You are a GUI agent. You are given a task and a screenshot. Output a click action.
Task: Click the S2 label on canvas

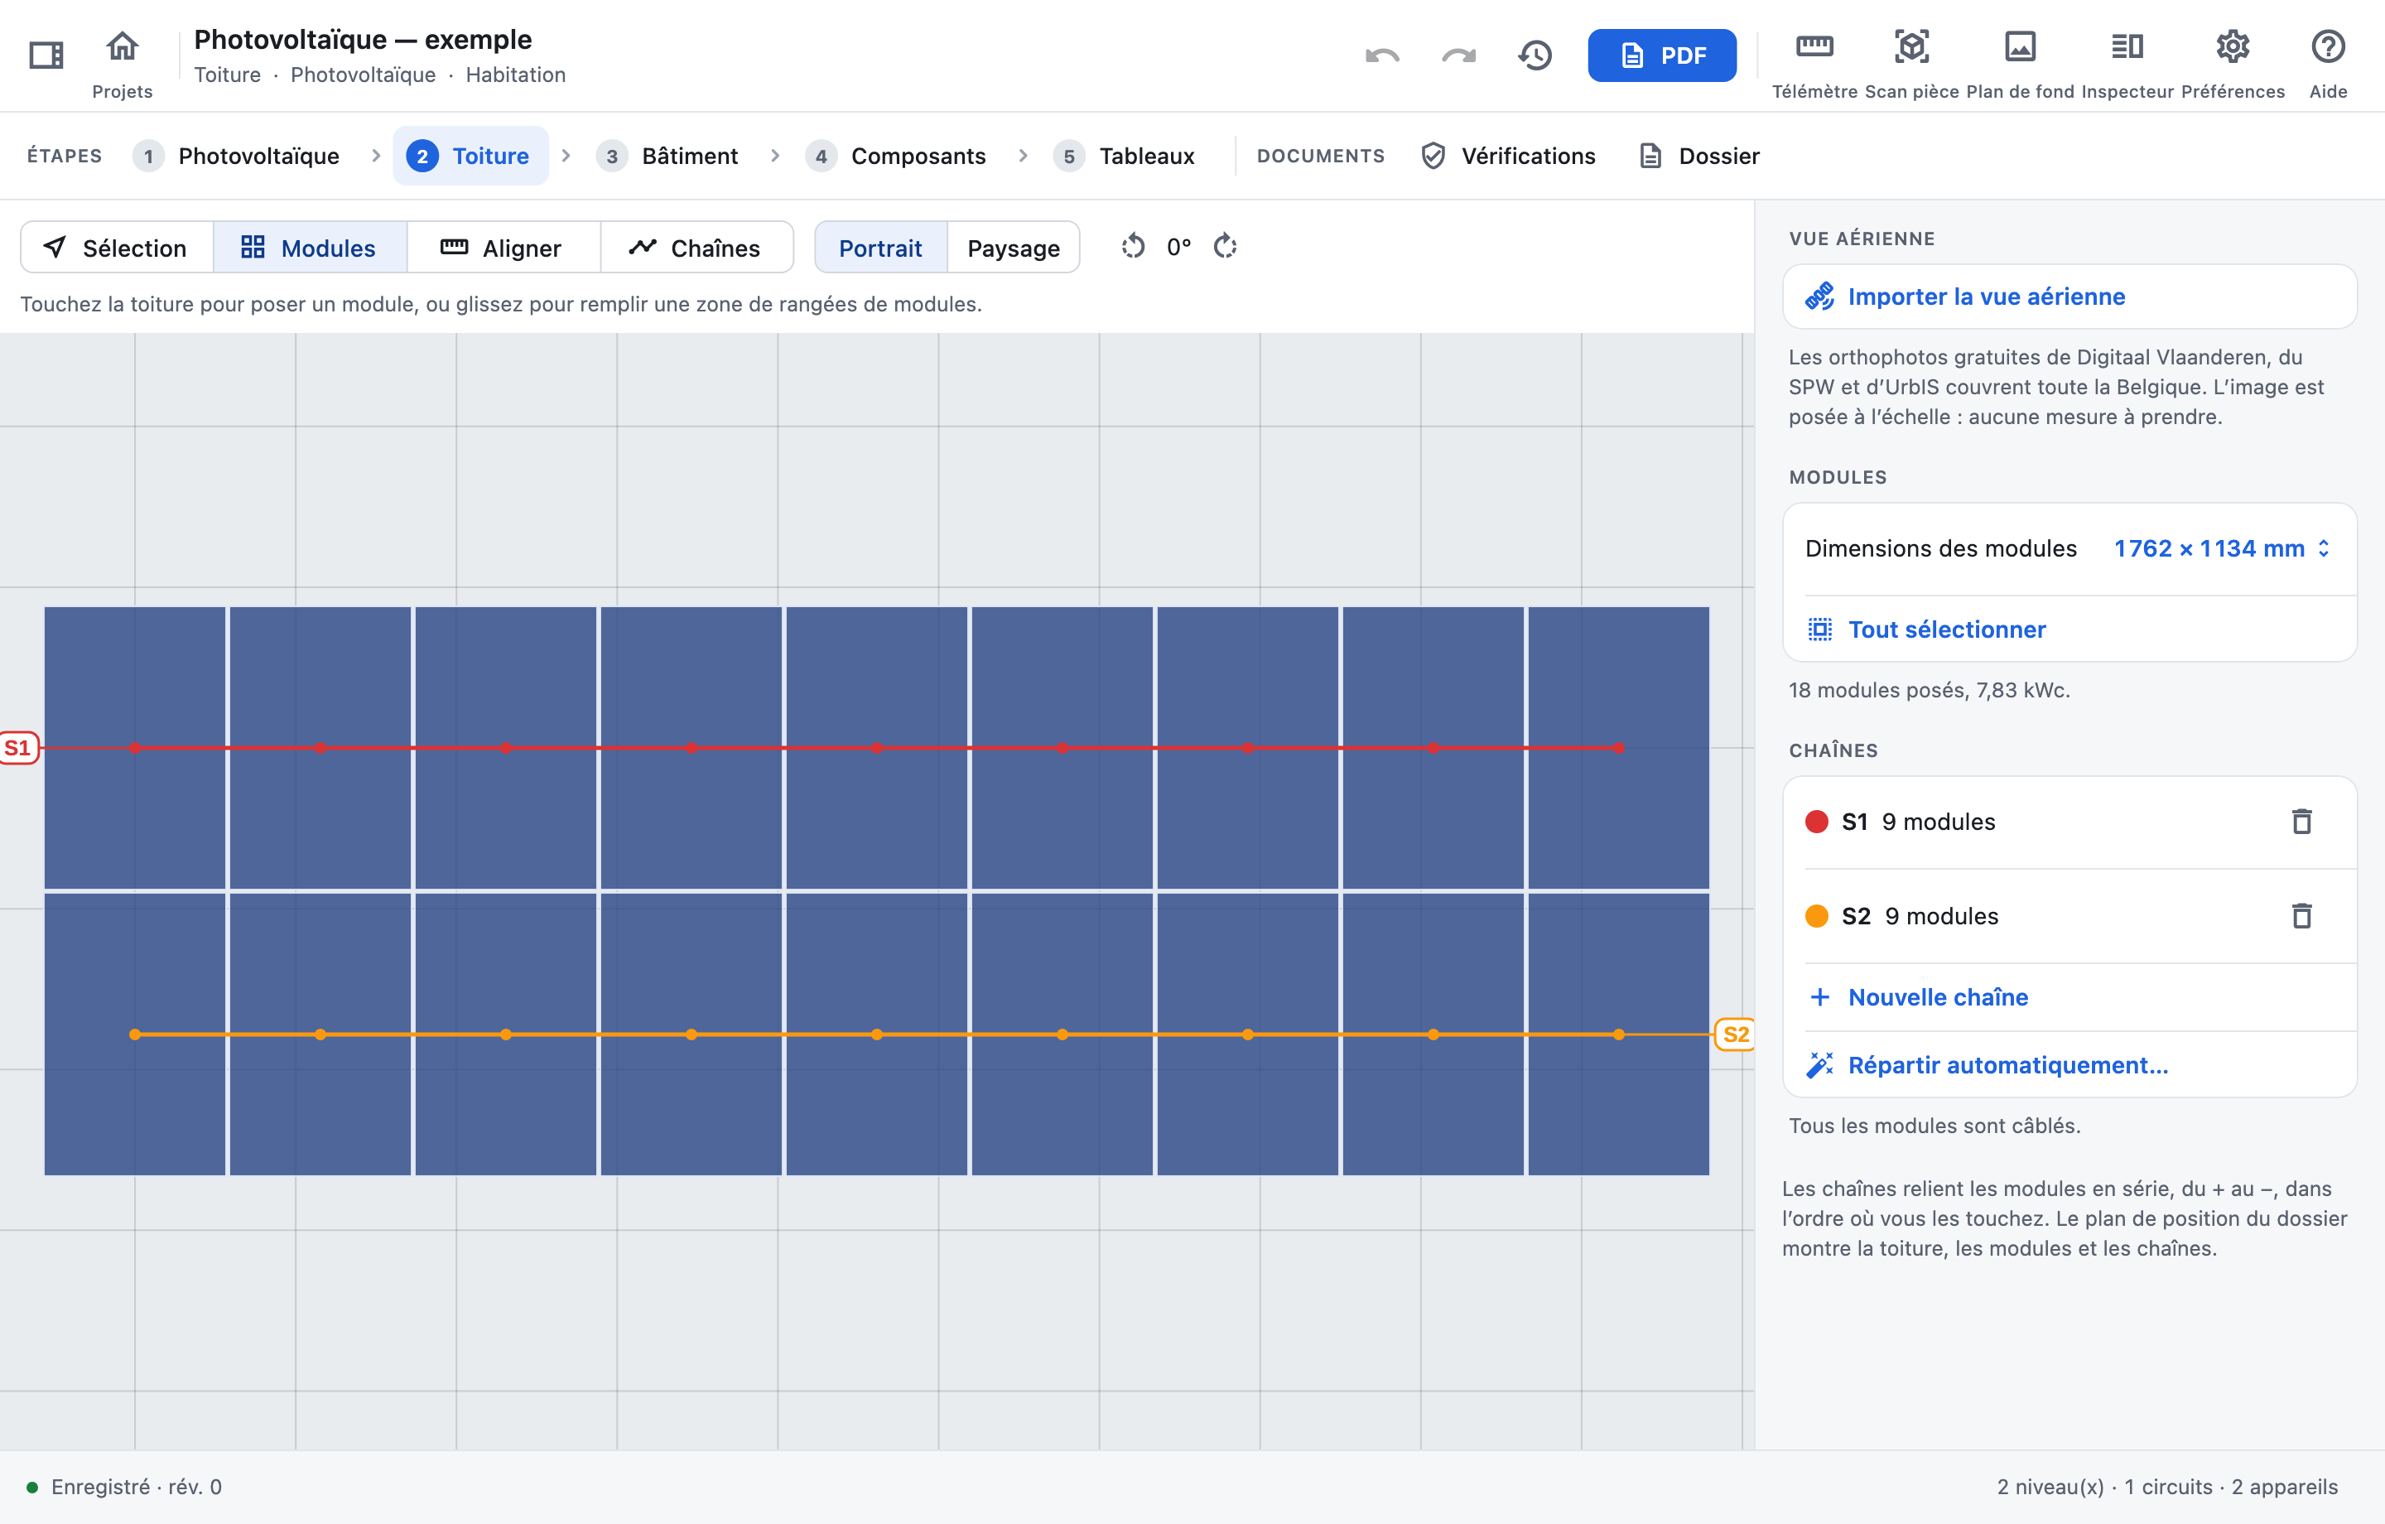click(1735, 1034)
